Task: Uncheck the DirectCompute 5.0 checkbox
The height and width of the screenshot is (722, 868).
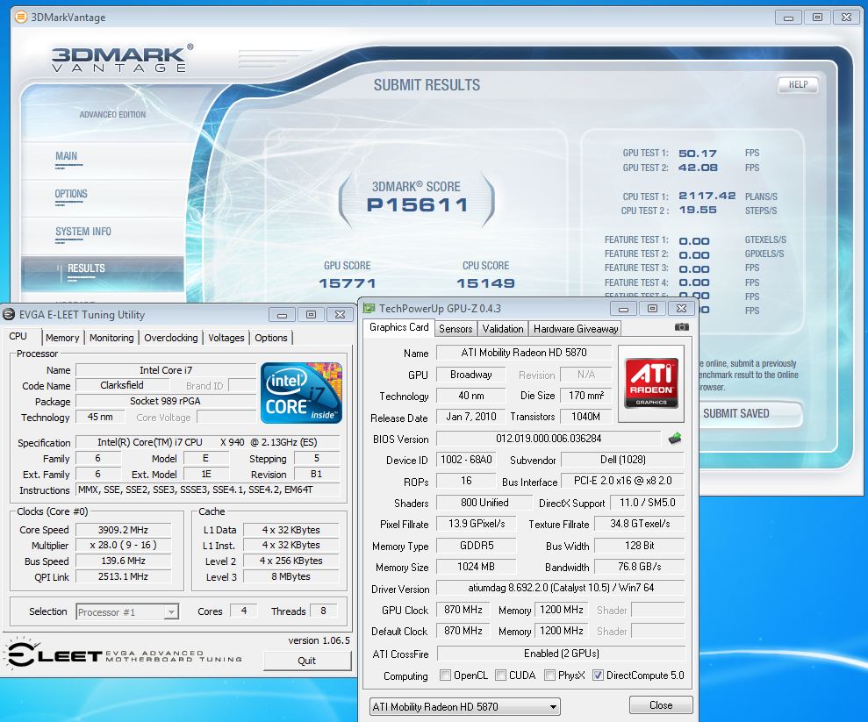Action: click(x=598, y=675)
